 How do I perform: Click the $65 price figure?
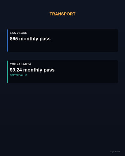[14, 39]
